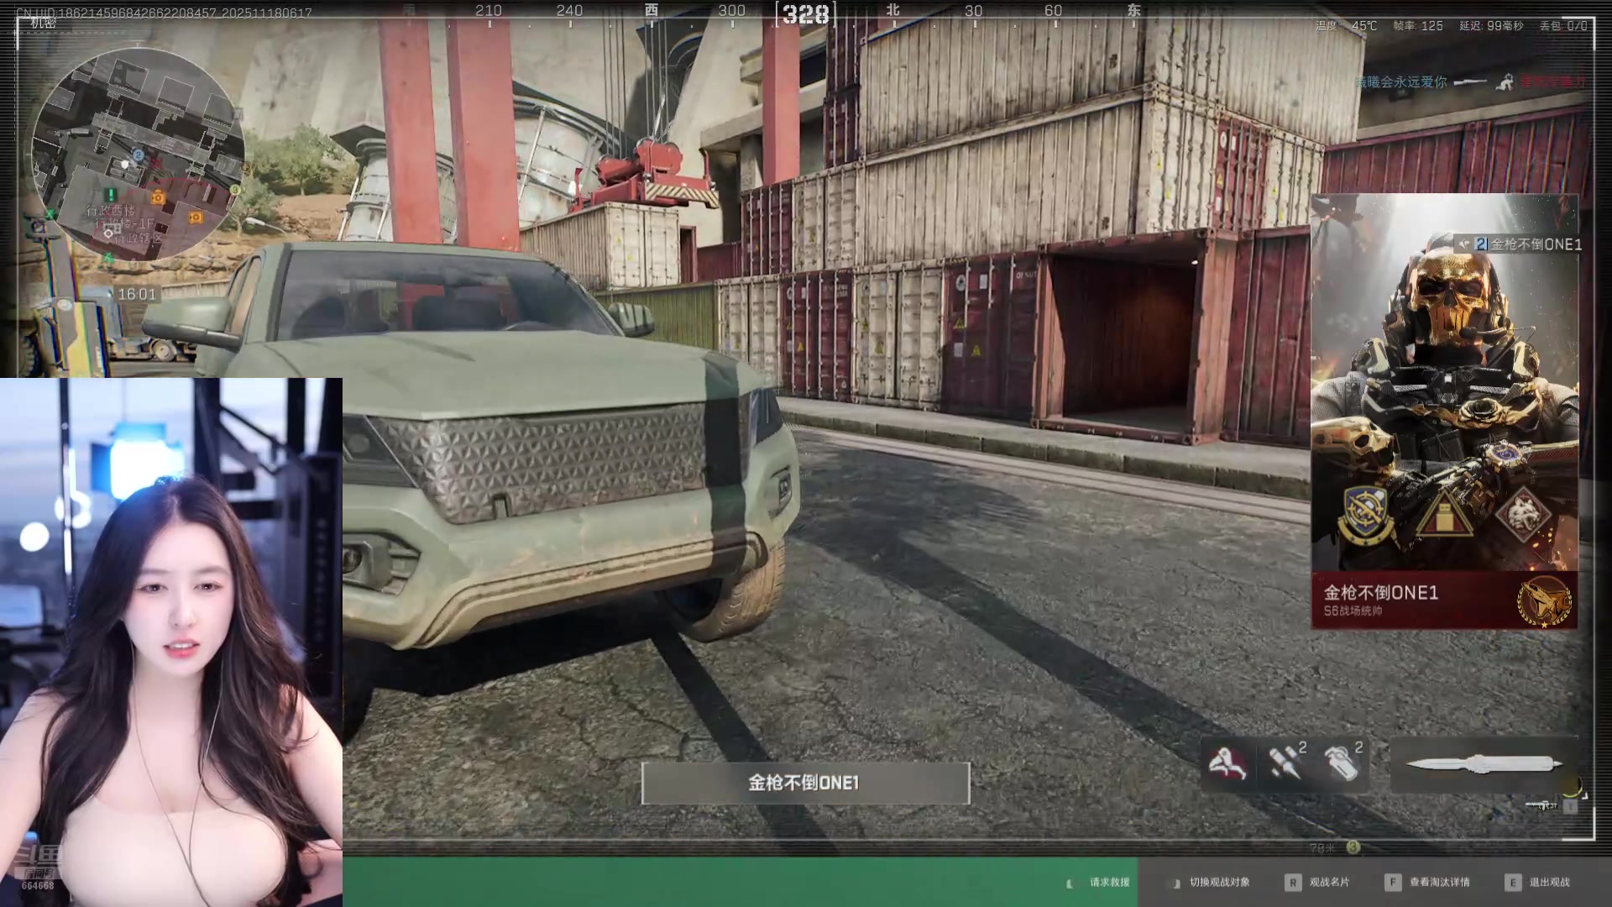
Task: Click the combat knife weapon slot
Action: click(x=1484, y=764)
